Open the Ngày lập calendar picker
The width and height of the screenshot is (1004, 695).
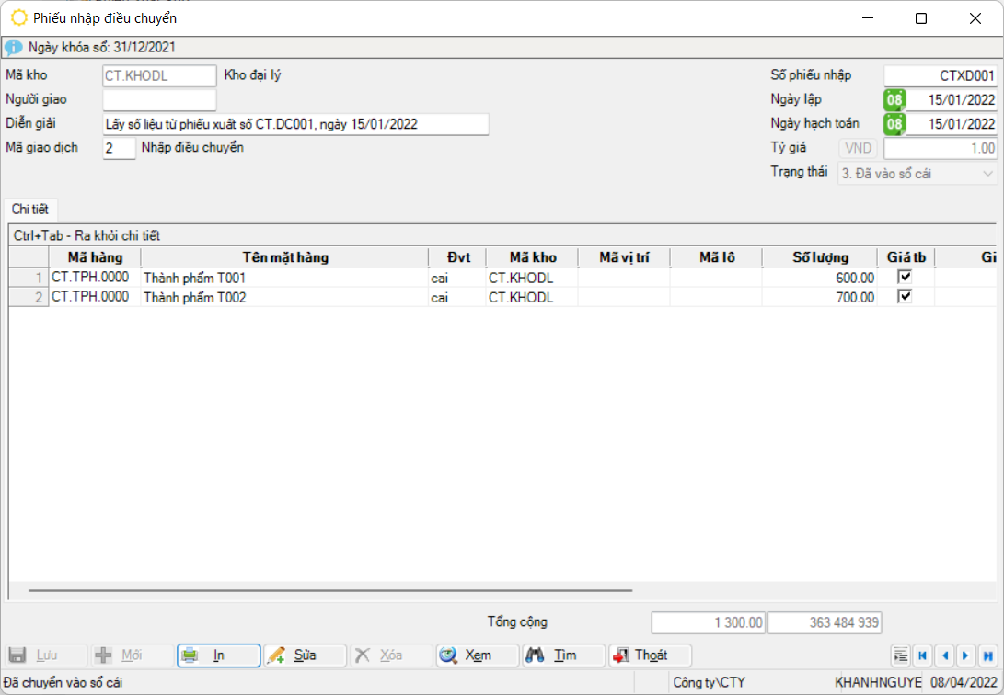pyautogui.click(x=894, y=99)
